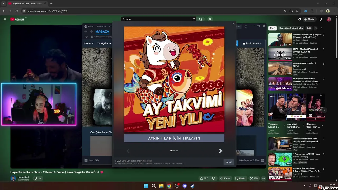Viewport: 338px width, 190px height.
Task: Reload the page in Chrome
Action: tap(16, 11)
